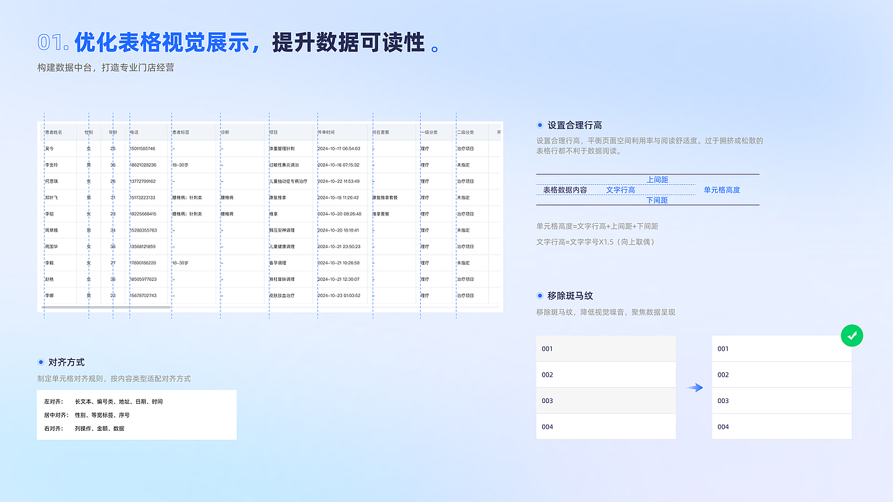Select the 下间距 blue label

[x=656, y=200]
